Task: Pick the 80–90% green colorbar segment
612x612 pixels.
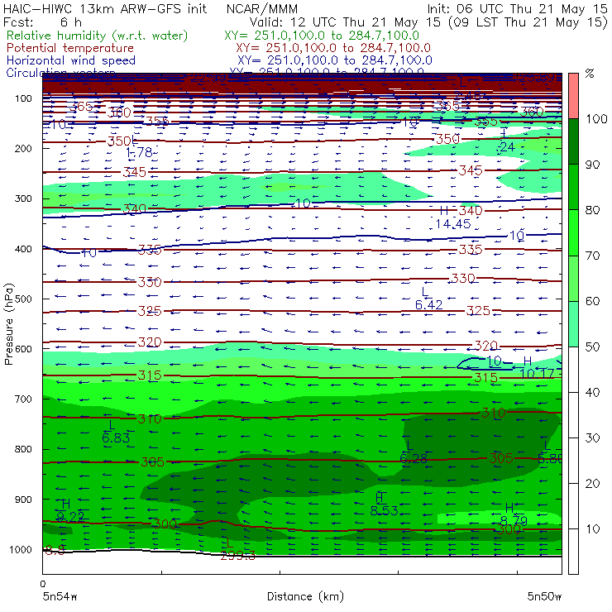Action: [573, 187]
